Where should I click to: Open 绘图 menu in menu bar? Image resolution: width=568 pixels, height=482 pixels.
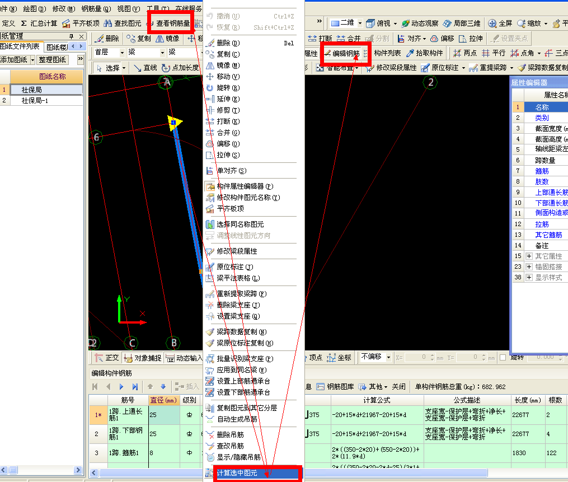point(34,8)
